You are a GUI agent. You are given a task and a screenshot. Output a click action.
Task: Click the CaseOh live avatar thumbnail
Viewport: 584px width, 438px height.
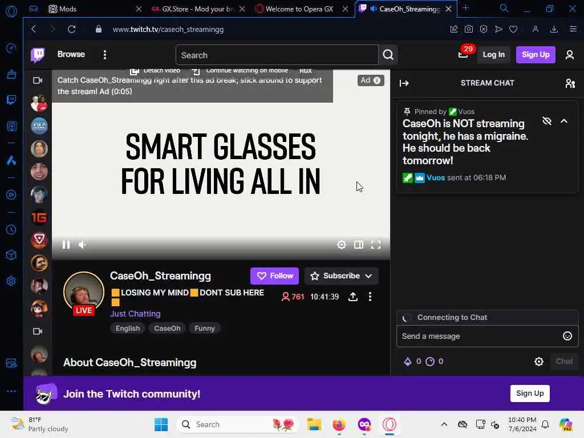[84, 293]
